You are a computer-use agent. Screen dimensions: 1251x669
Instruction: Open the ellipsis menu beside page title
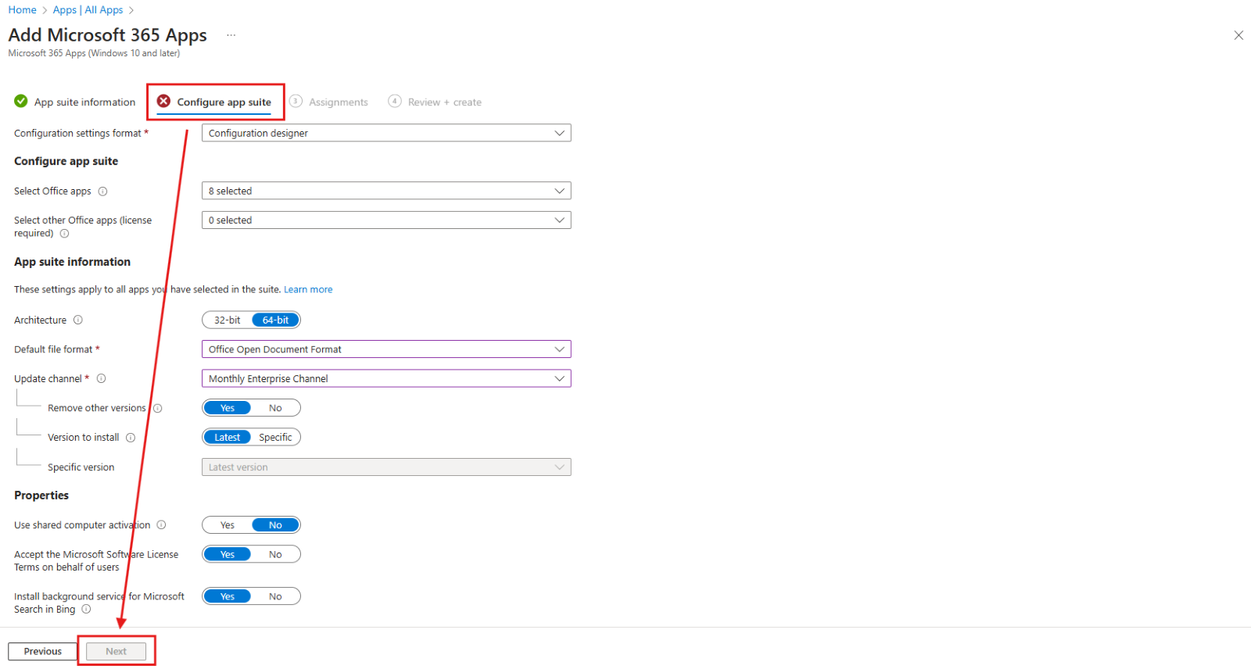coord(231,35)
